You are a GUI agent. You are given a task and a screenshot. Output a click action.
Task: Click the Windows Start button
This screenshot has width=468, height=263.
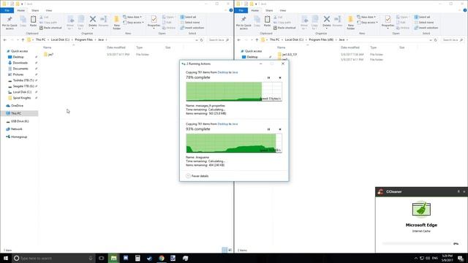point(6,258)
